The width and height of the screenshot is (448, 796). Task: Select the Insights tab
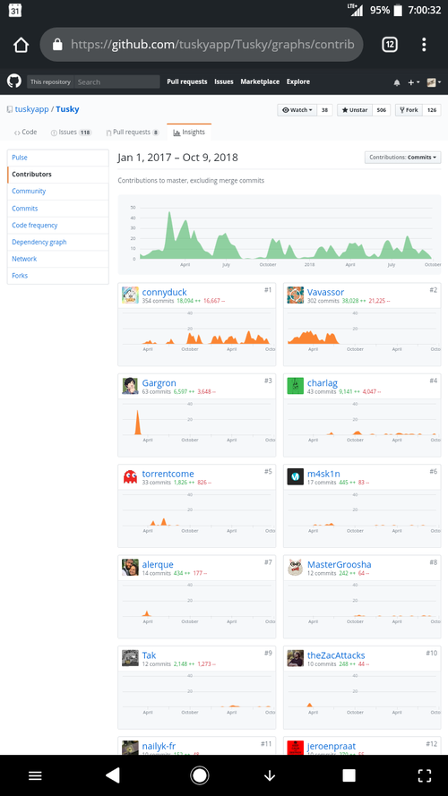coord(189,132)
